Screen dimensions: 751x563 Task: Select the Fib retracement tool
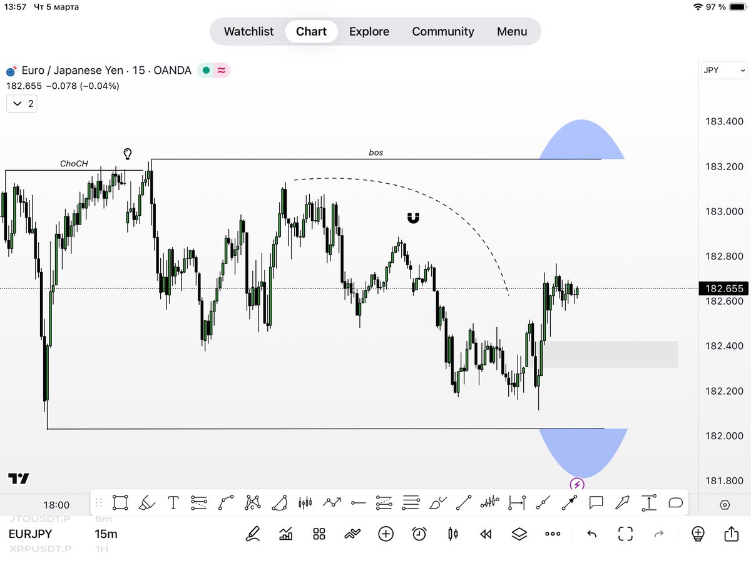(199, 502)
